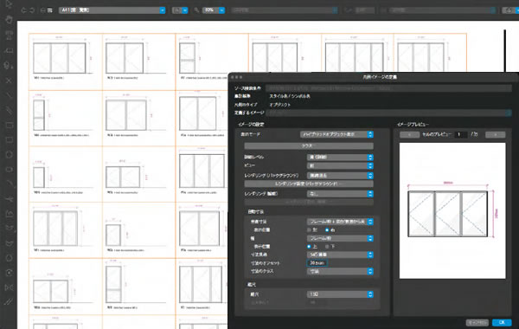Open the 幅 dimension dropdown
The height and width of the screenshot is (329, 519).
coord(340,238)
